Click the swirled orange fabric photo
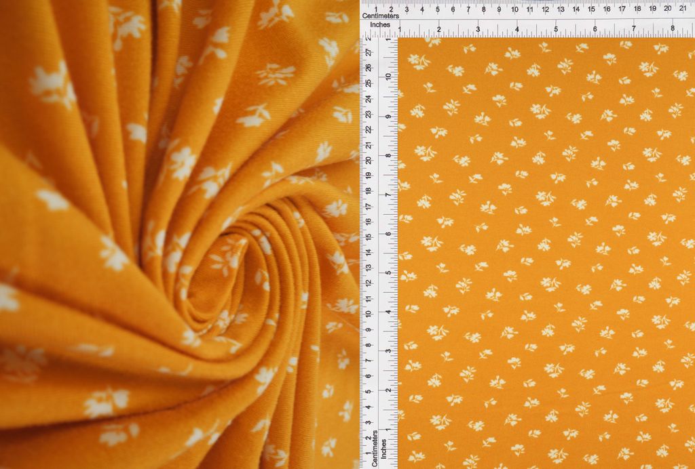 coord(179,234)
